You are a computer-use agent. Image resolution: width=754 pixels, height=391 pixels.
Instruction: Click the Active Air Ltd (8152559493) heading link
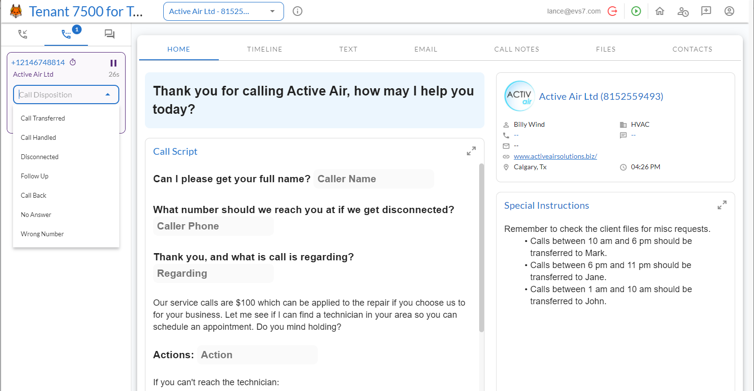point(601,96)
